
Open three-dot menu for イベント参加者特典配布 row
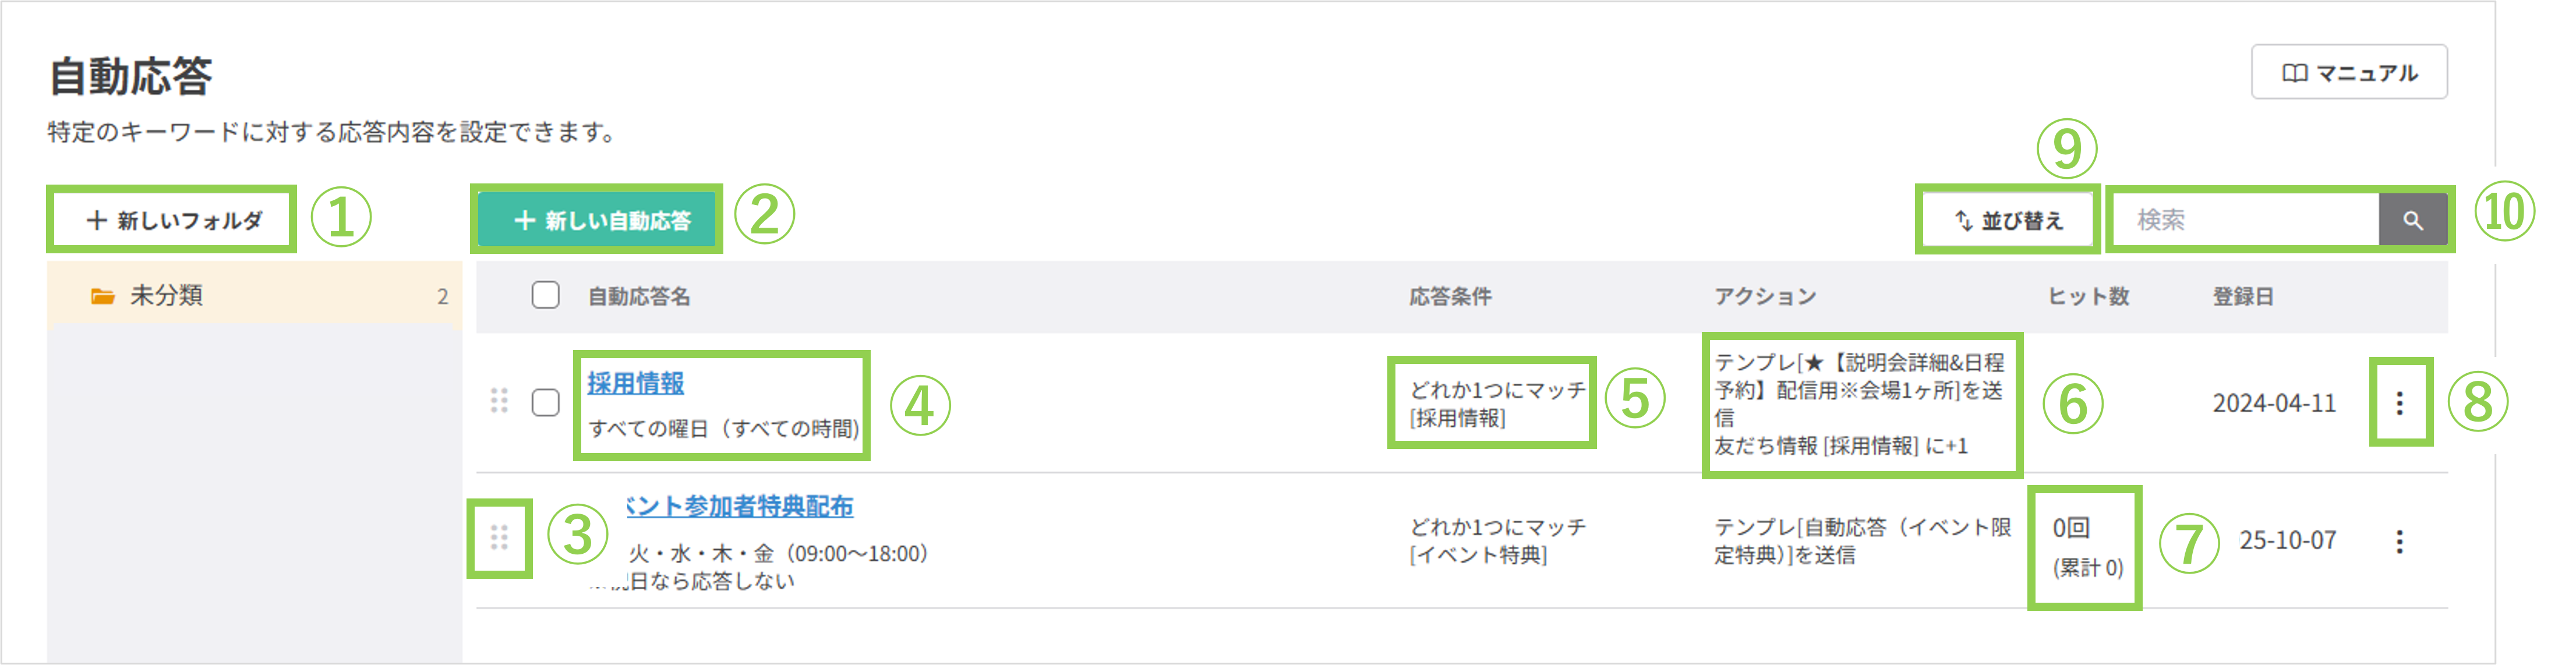(x=2399, y=541)
